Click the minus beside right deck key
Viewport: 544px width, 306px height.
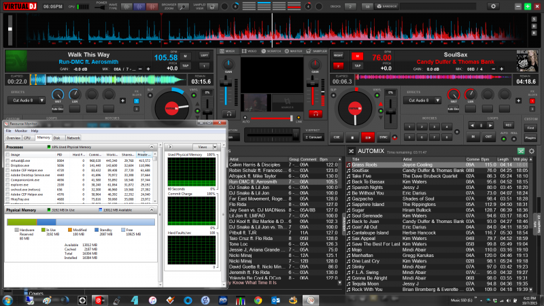click(493, 69)
